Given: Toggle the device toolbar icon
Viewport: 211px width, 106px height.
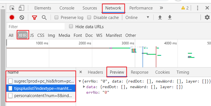Looking at the screenshot, I should tap(22, 8).
